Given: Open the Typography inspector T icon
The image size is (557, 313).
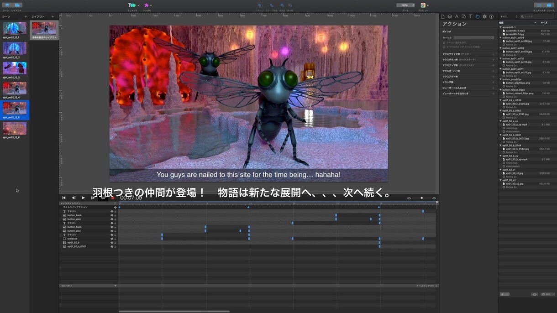Looking at the screenshot, I should point(471,16).
